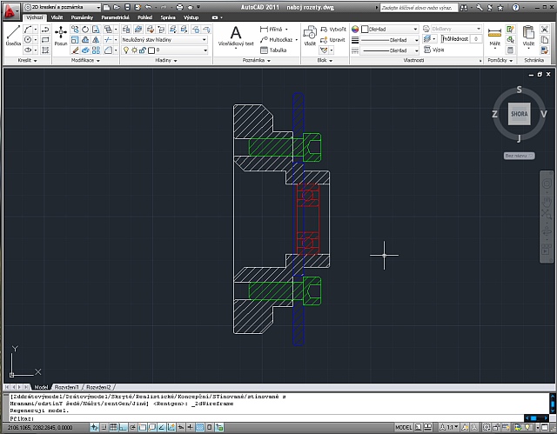The height and width of the screenshot is (434, 557).
Task: Click the Posun move tool
Action: click(x=61, y=36)
